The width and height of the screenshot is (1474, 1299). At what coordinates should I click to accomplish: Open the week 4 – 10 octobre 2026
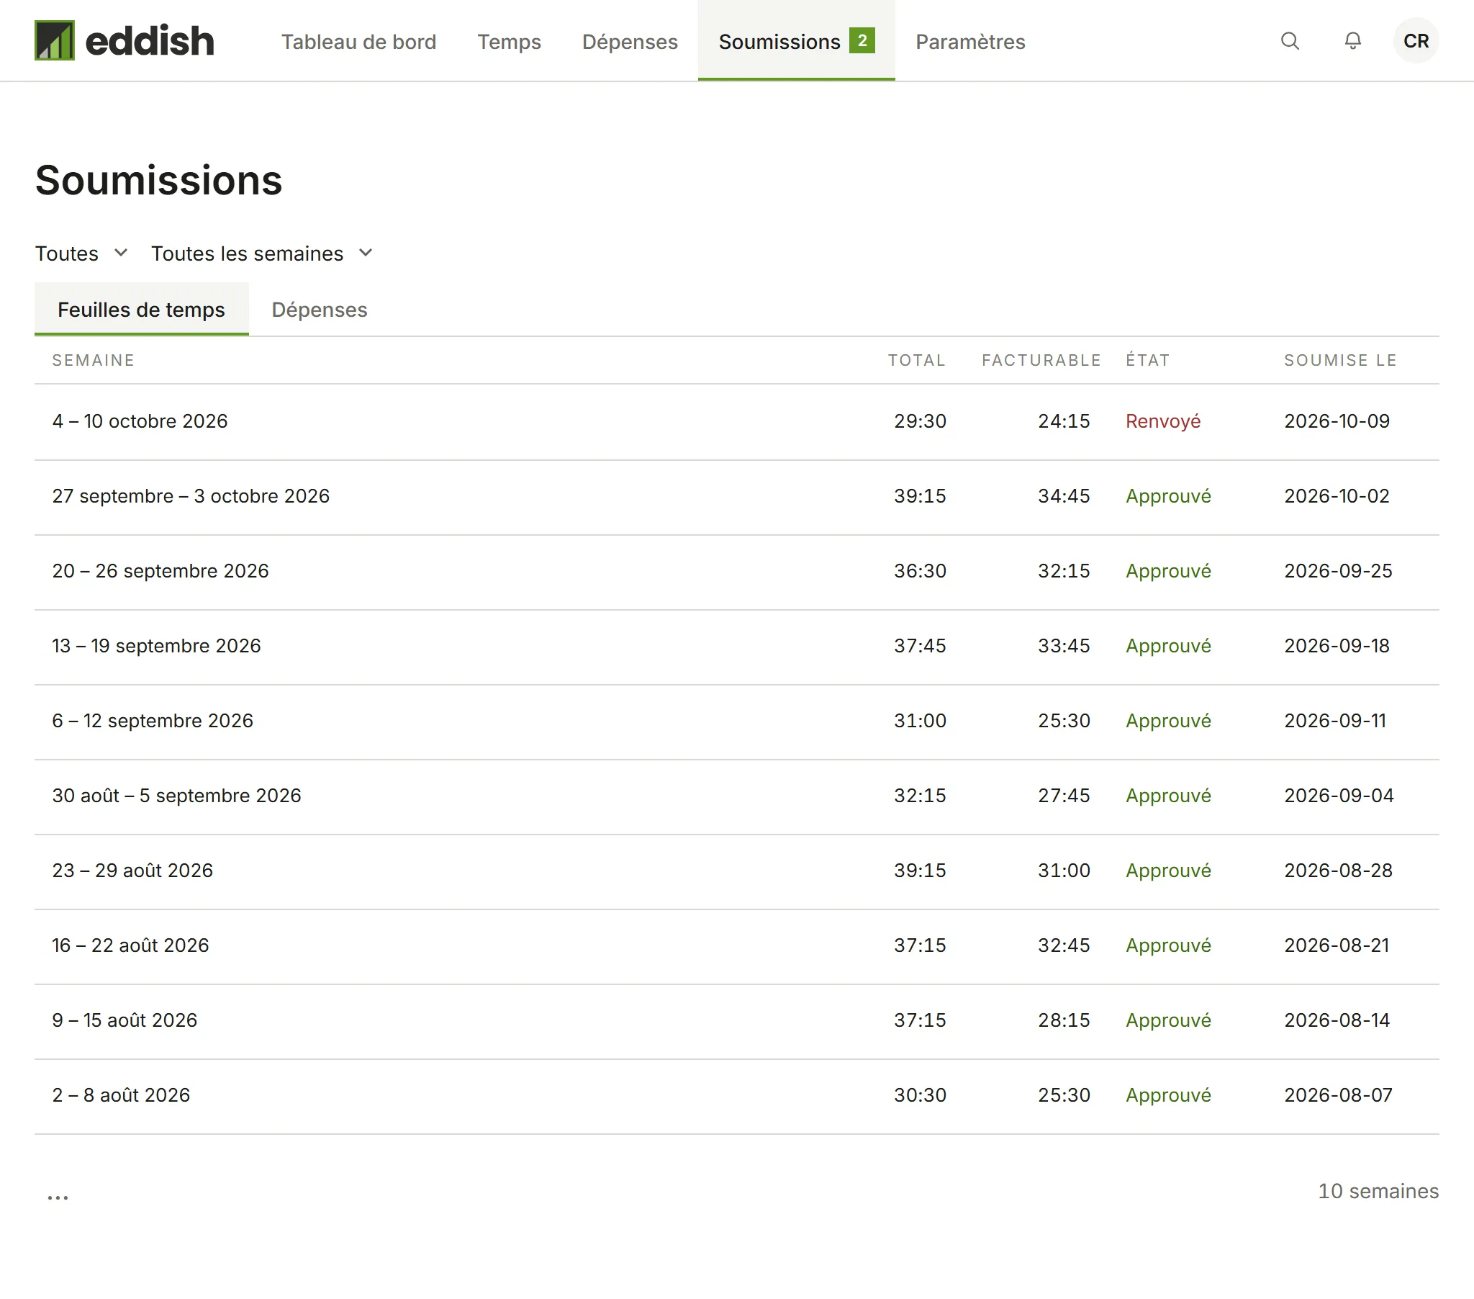pyautogui.click(x=736, y=421)
